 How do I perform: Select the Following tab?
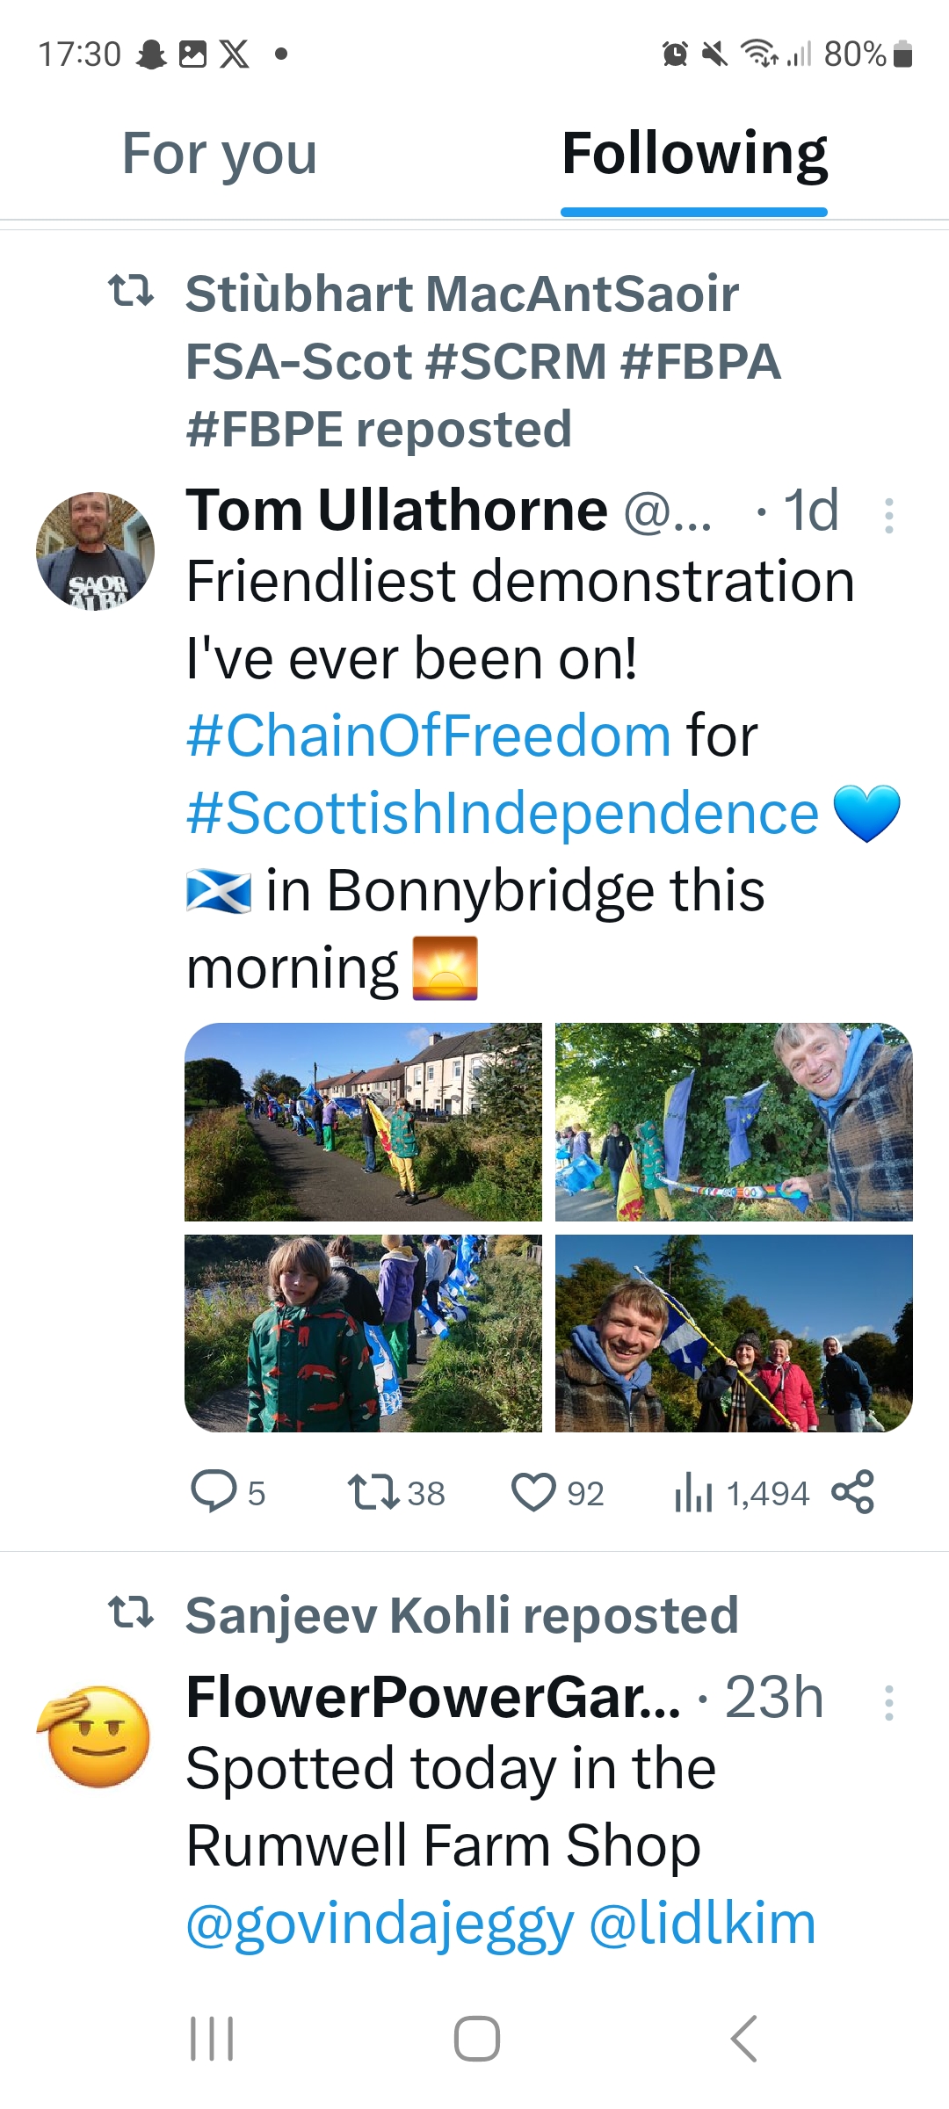pos(694,155)
